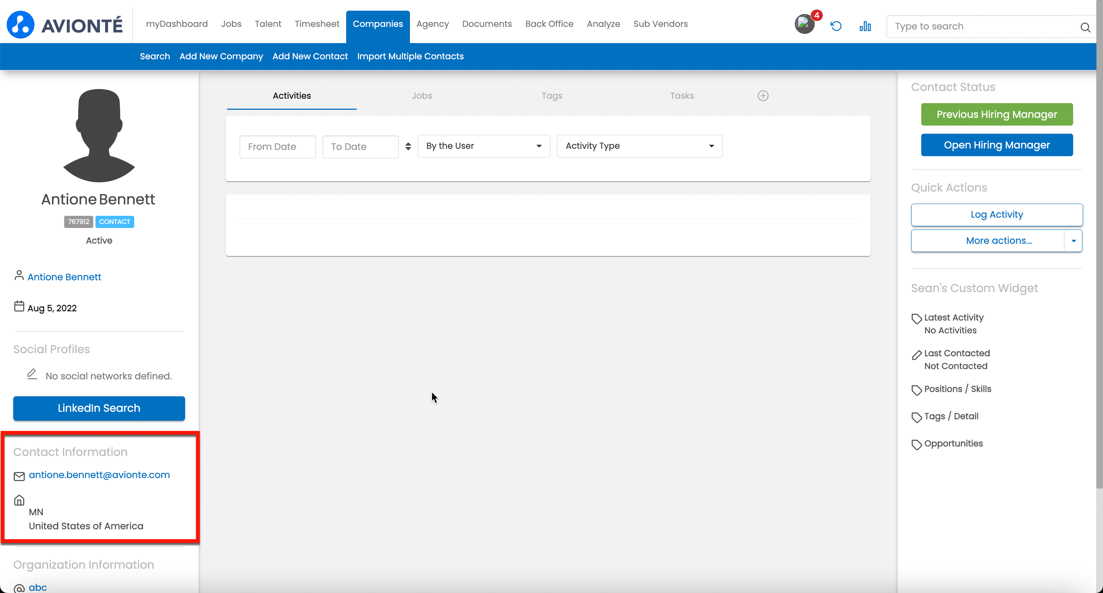Click the Log Activity button
This screenshot has height=593, width=1103.
tap(997, 214)
